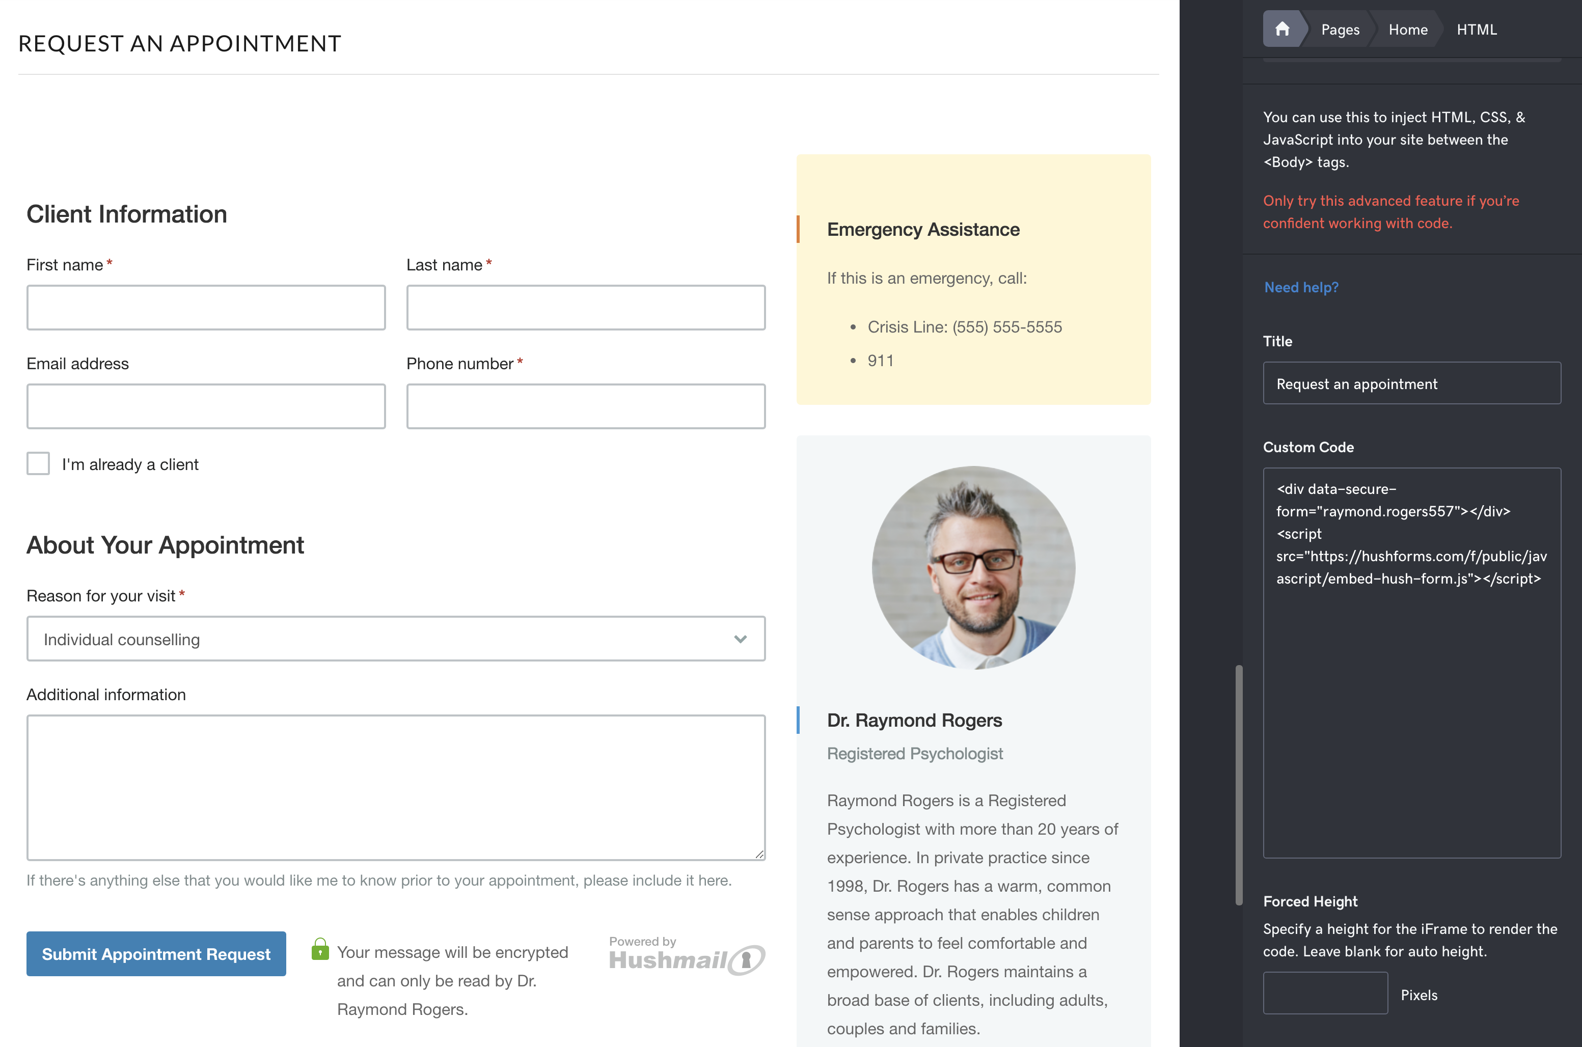
Task: Click the home icon in the breadcrumb bar
Action: (1283, 29)
